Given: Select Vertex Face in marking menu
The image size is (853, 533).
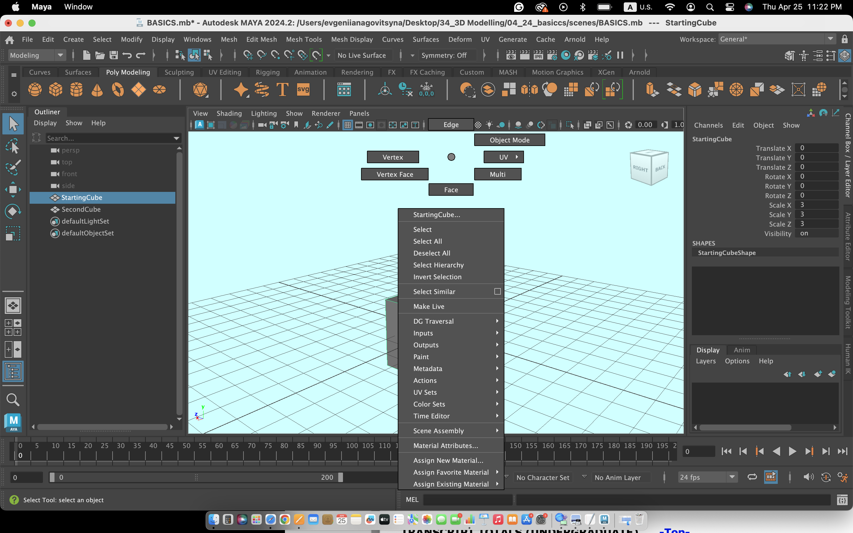Looking at the screenshot, I should (x=395, y=174).
